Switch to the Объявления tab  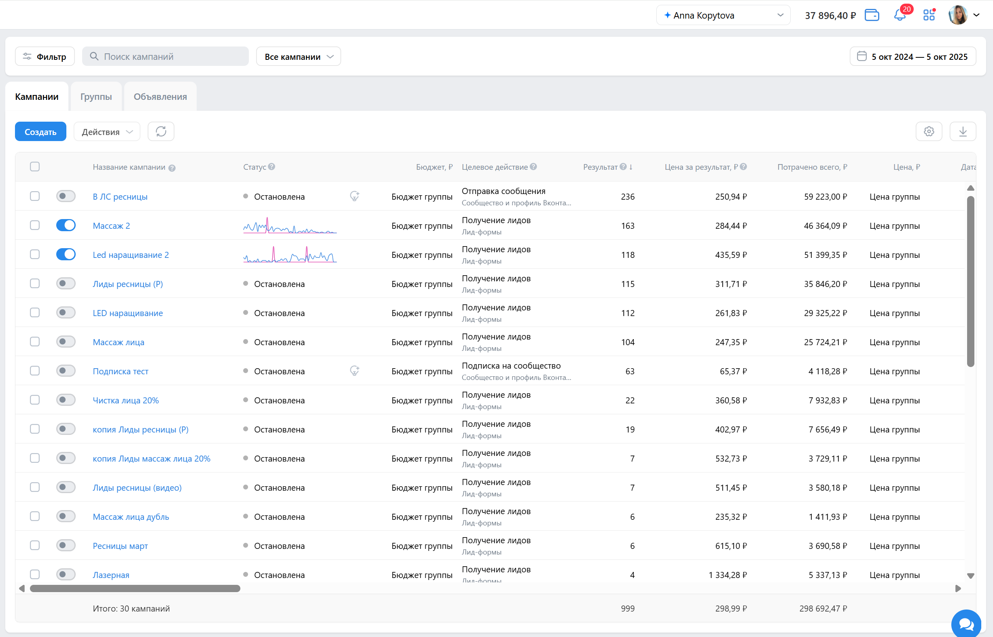[x=160, y=97]
